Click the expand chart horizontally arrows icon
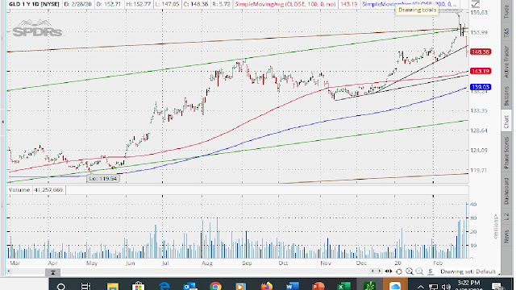 389,271
